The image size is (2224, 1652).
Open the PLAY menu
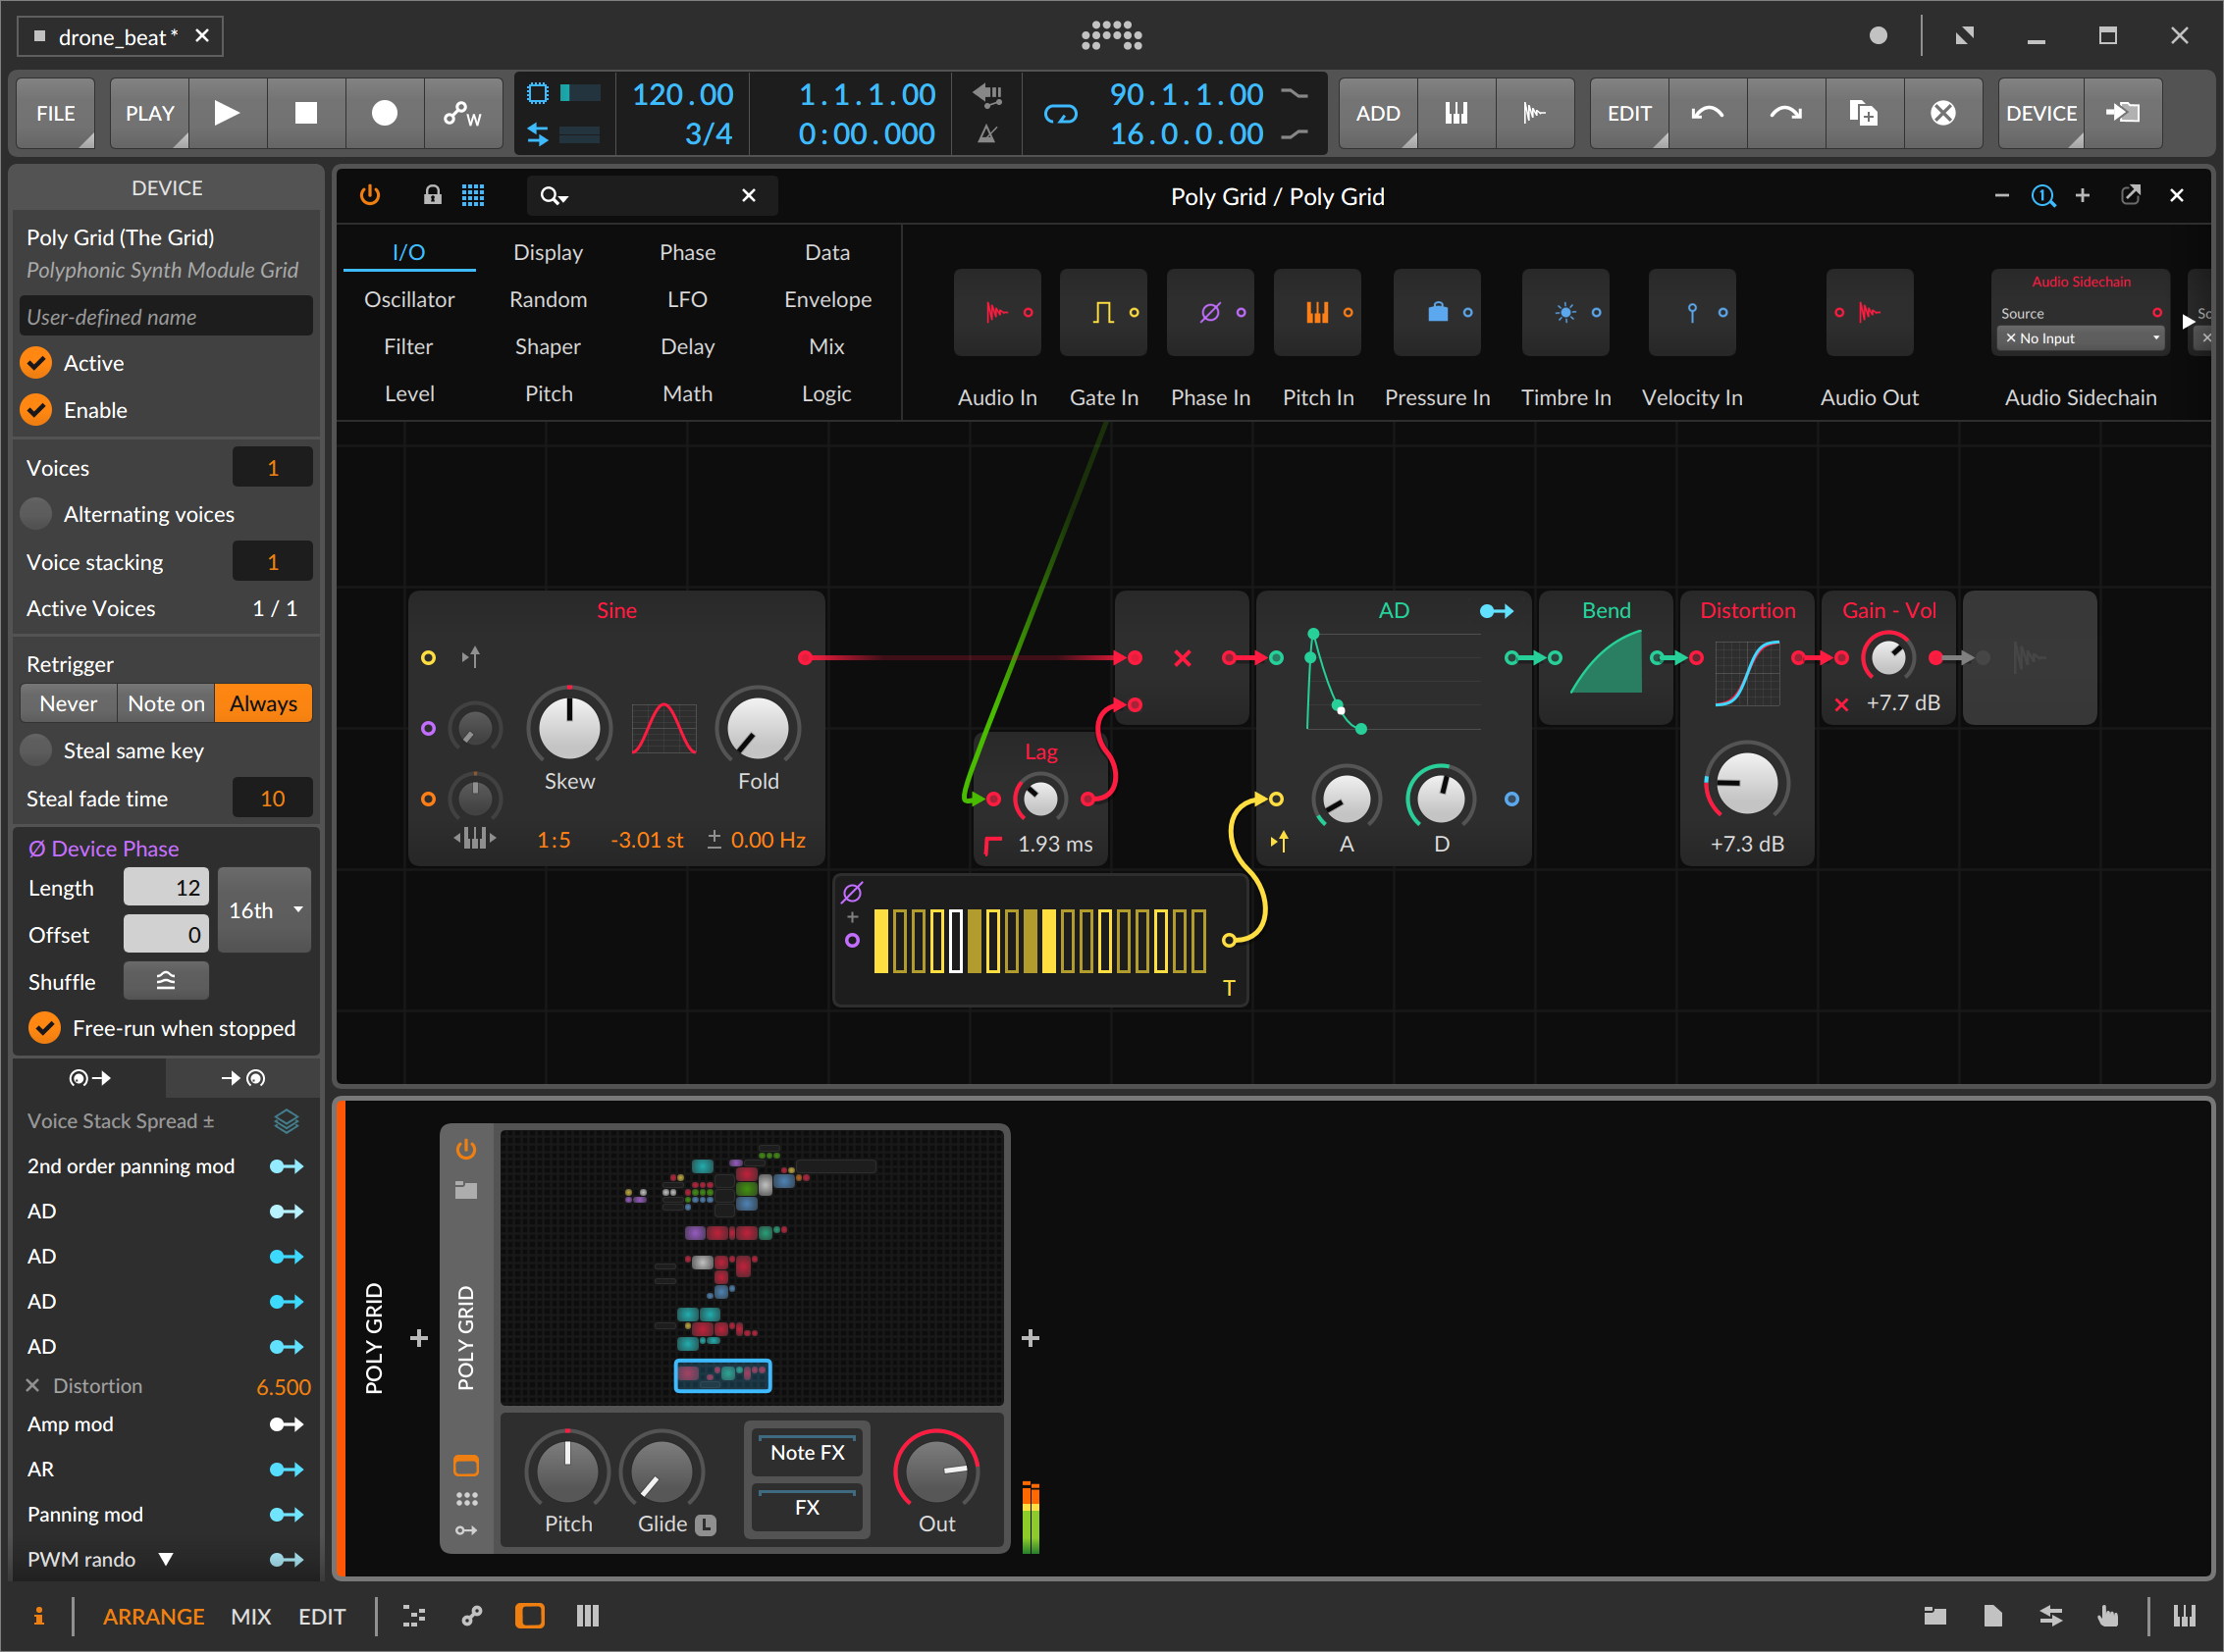pyautogui.click(x=149, y=113)
